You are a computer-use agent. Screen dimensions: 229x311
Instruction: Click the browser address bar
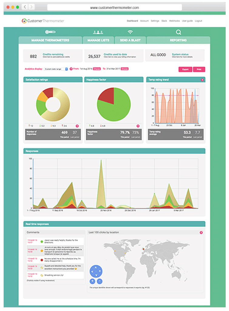tap(115, 8)
